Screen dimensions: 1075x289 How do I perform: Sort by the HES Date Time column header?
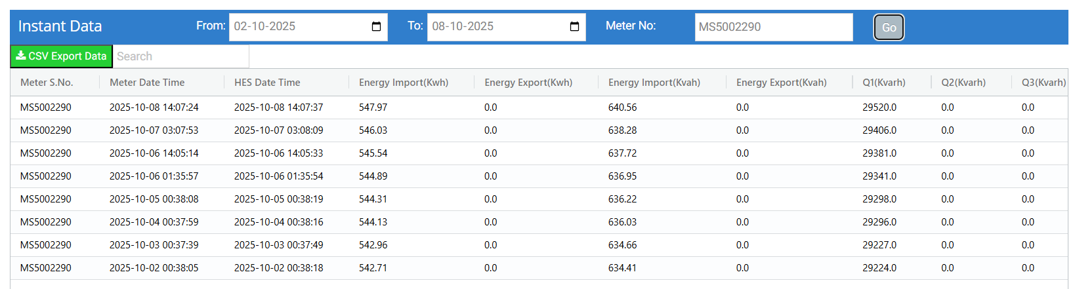[x=267, y=83]
